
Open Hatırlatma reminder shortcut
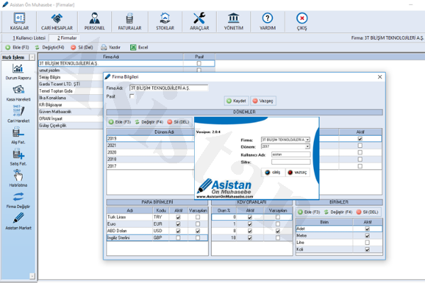coord(18,178)
